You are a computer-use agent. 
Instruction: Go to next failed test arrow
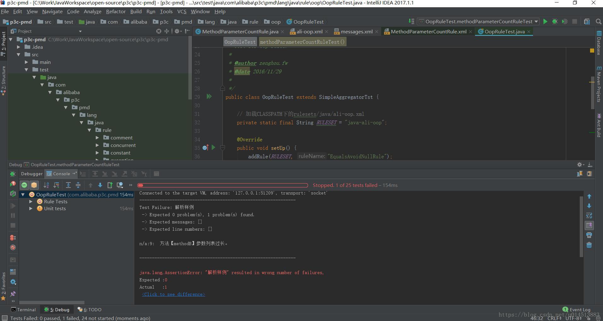click(100, 185)
